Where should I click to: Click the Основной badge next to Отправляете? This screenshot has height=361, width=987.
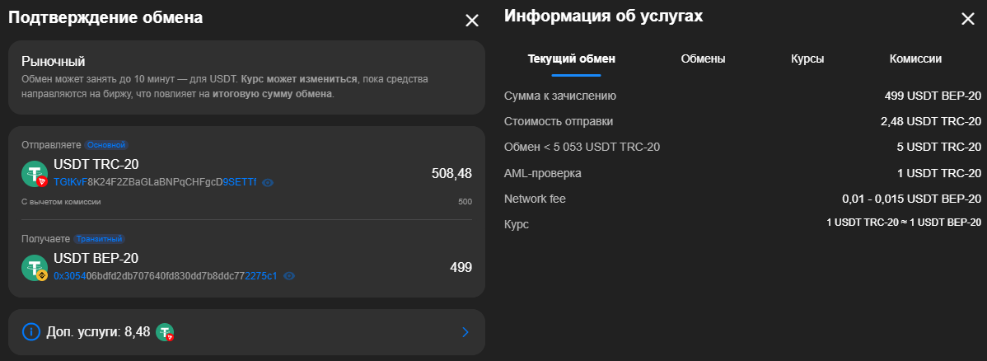point(107,145)
